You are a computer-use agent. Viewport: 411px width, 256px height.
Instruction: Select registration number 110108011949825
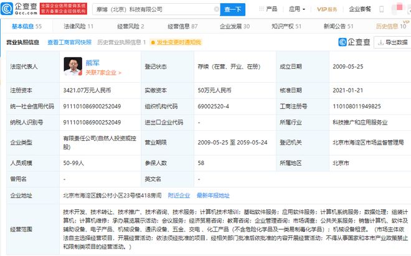coord(356,107)
